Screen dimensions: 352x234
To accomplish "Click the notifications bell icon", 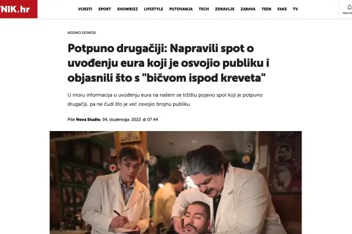I will [x=349, y=8].
